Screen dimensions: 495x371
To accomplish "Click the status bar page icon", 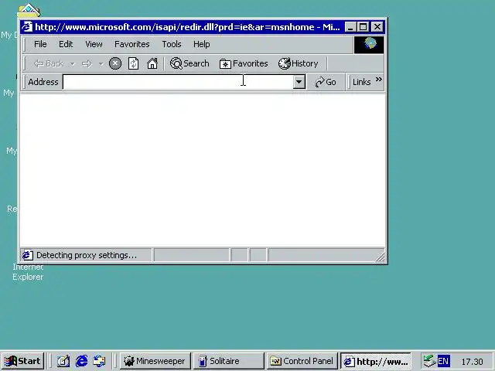I will point(27,255).
